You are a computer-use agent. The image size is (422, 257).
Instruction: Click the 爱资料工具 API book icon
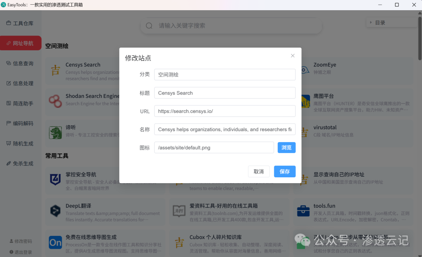(x=179, y=211)
